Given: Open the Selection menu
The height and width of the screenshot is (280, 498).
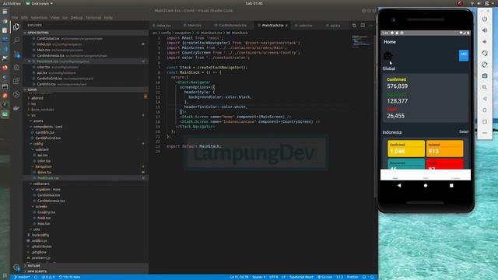Looking at the screenshot, I should pyautogui.click(x=39, y=18).
